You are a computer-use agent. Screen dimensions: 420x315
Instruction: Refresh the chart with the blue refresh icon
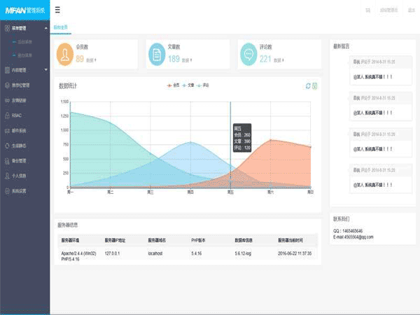click(x=307, y=86)
